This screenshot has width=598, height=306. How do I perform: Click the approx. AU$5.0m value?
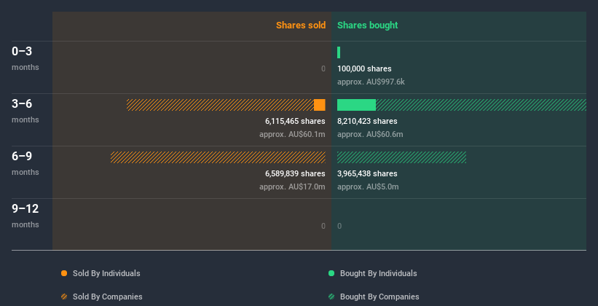tap(368, 187)
